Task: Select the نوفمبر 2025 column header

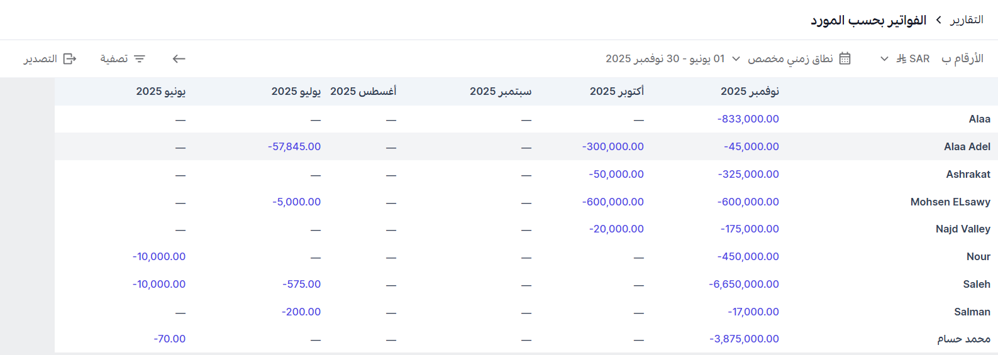Action: click(750, 91)
